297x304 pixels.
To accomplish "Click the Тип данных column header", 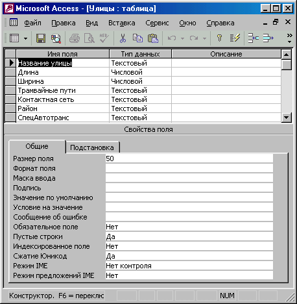I will click(140, 54).
